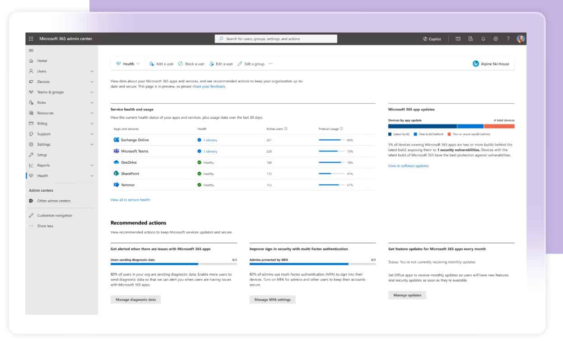The image size is (563, 341).
Task: Select the Add a user icon
Action: [152, 64]
